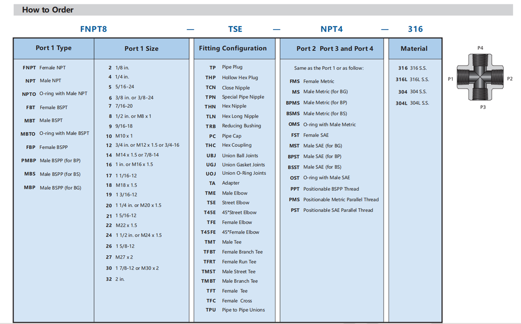Click 'TPU Pipe to Pipe Unions'
This screenshot has height=324, width=521.
pos(235,310)
